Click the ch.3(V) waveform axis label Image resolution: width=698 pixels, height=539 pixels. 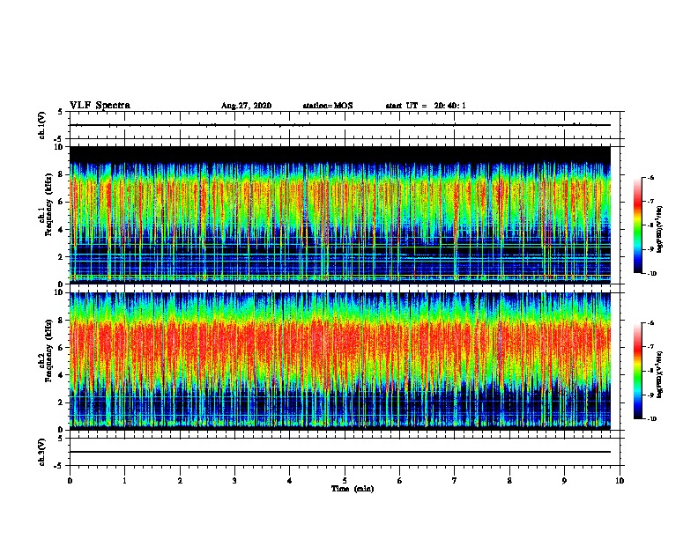click(x=41, y=452)
